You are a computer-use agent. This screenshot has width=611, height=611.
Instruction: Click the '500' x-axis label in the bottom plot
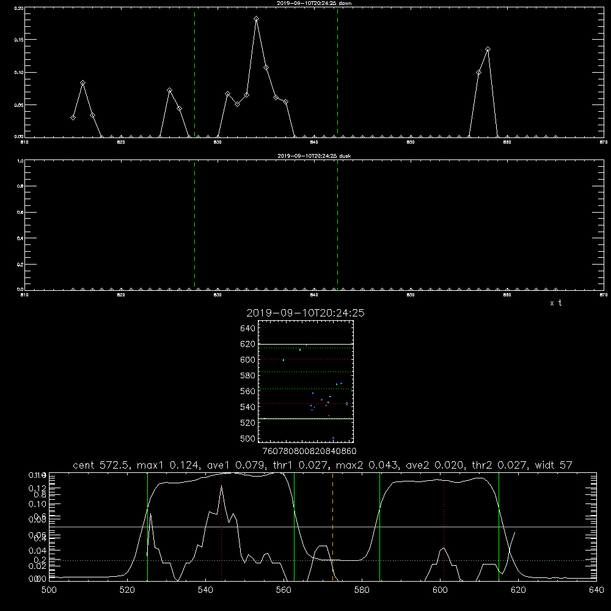[x=49, y=590]
